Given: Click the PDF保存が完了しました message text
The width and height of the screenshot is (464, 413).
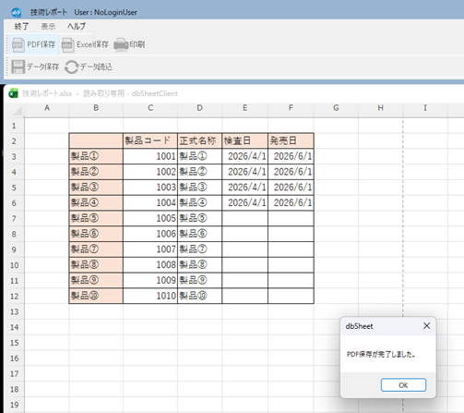Looking at the screenshot, I should [x=381, y=354].
